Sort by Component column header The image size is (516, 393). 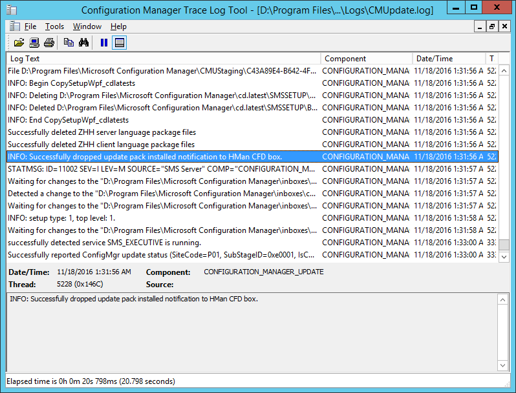[x=367, y=59]
